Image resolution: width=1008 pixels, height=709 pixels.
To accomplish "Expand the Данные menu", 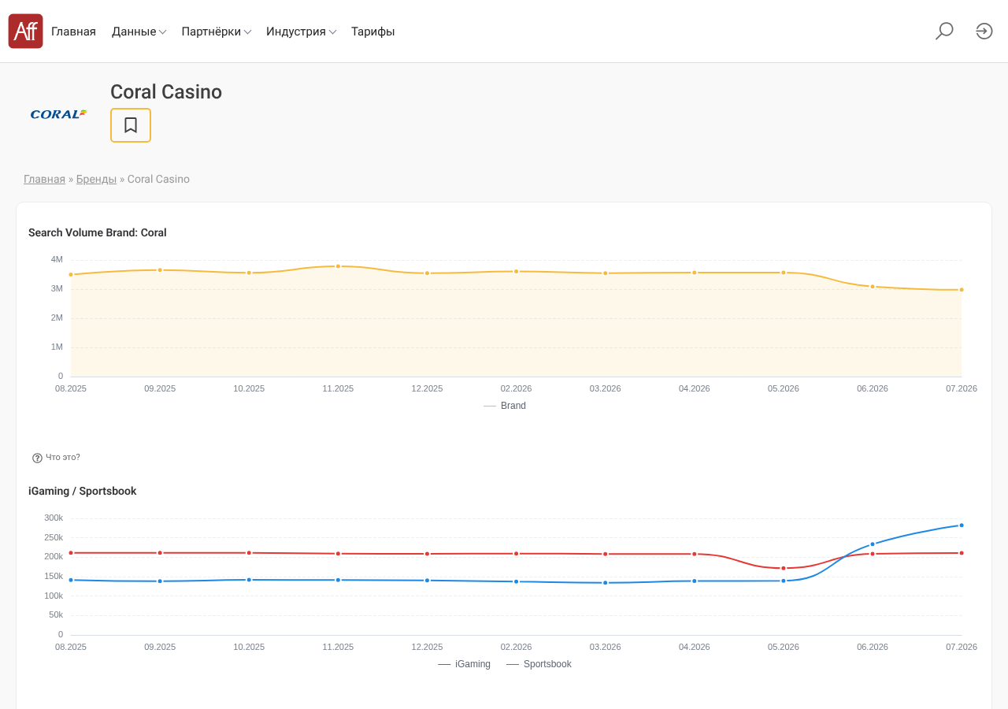I will point(139,32).
